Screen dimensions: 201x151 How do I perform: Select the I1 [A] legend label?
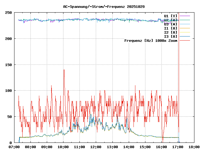[171, 28]
